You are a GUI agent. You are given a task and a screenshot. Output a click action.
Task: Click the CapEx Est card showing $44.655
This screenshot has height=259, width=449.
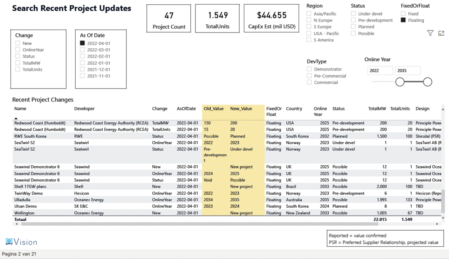tap(272, 19)
